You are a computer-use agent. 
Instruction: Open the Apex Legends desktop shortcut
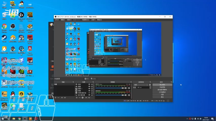coord(30,51)
